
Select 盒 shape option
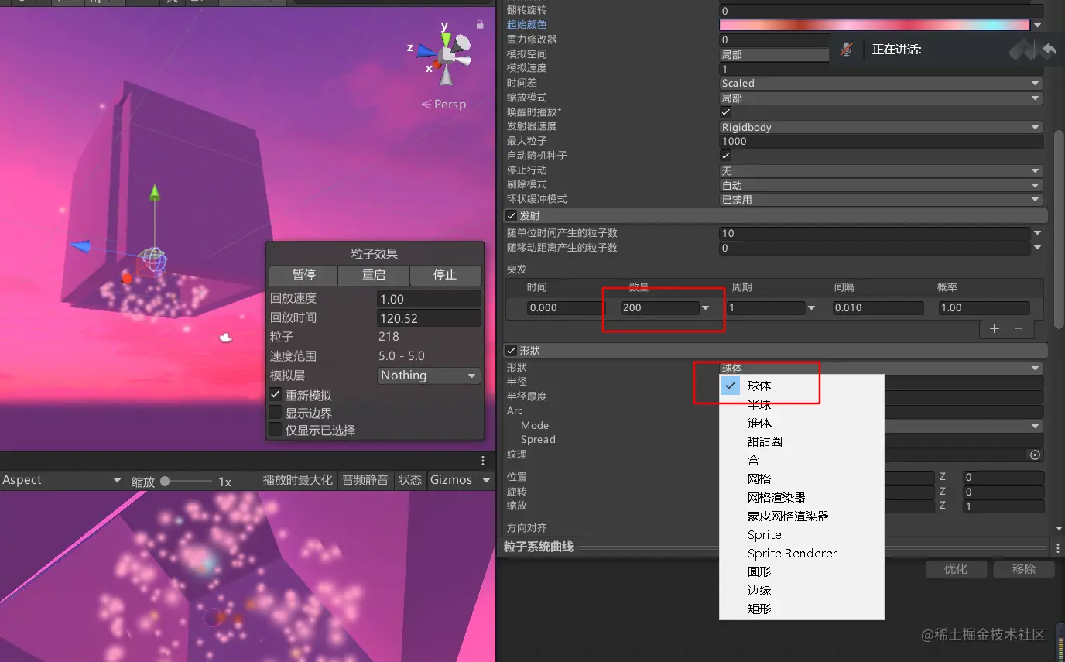[802, 460]
